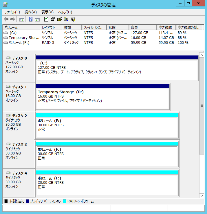Sort by the 種類 column header
Image resolution: width=207 pixels, height=214 pixels.
pos(72,27)
